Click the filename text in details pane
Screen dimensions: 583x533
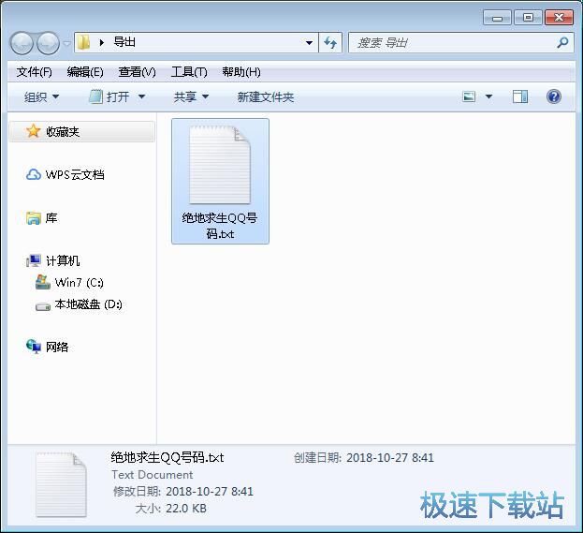168,457
